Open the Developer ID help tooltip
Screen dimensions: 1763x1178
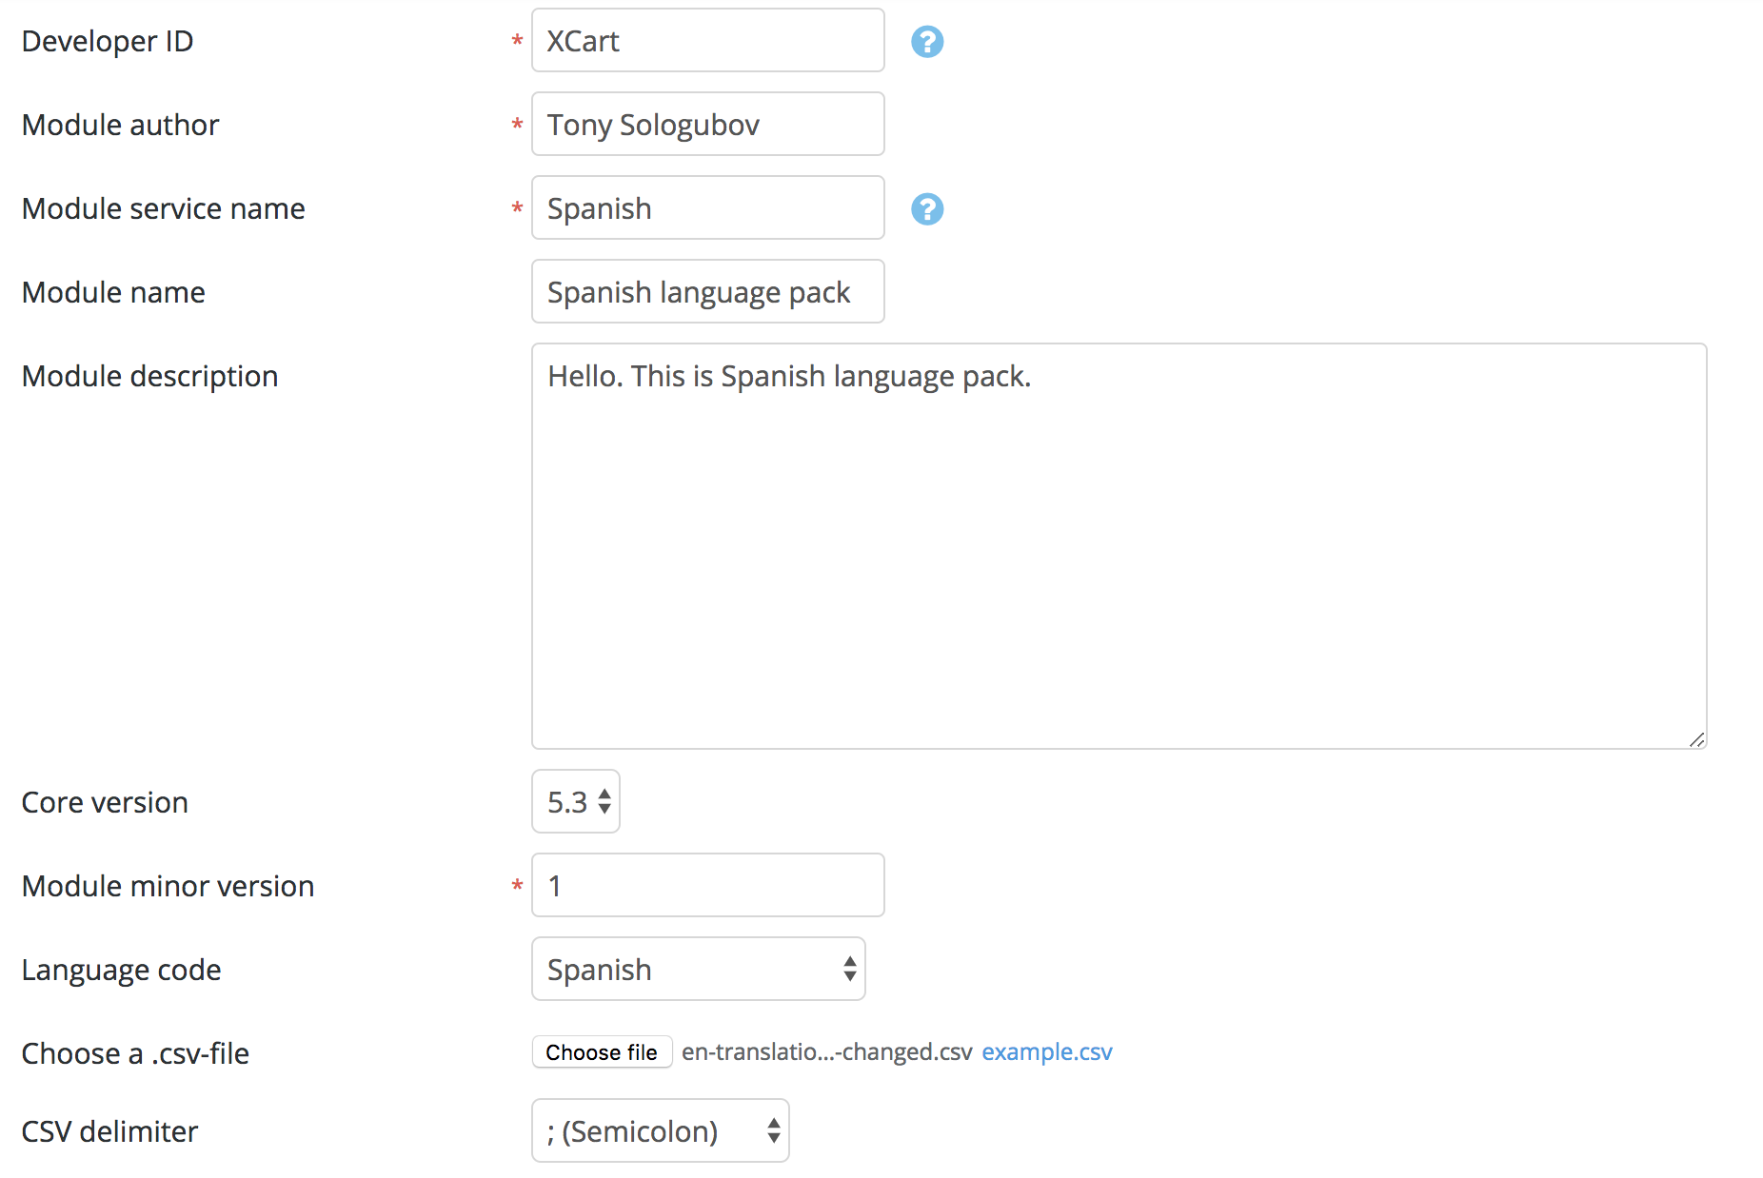[x=926, y=41]
